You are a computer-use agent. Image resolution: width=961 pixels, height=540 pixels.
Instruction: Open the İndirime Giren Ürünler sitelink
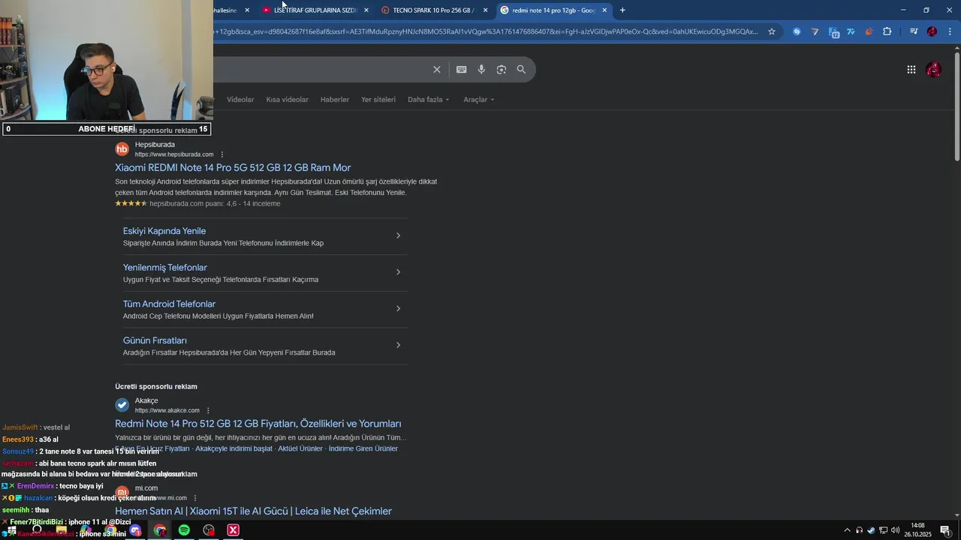363,448
